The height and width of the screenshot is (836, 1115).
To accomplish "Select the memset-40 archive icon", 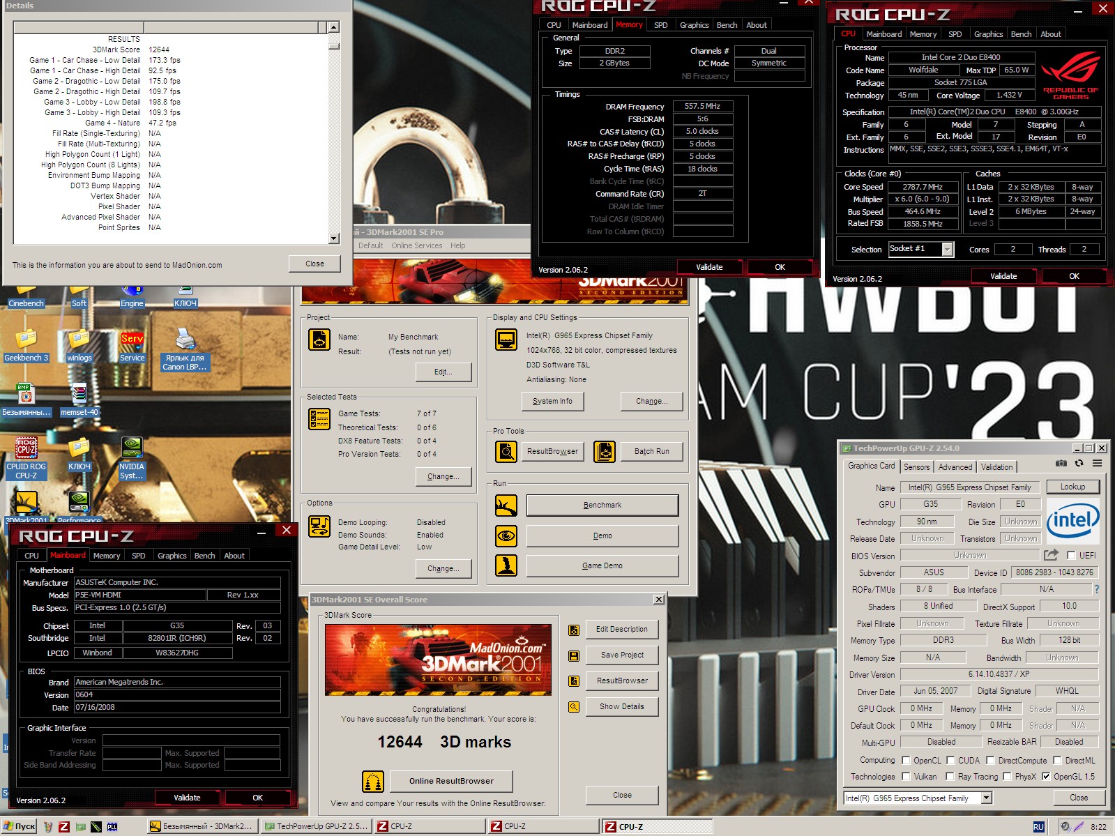I will pos(79,400).
